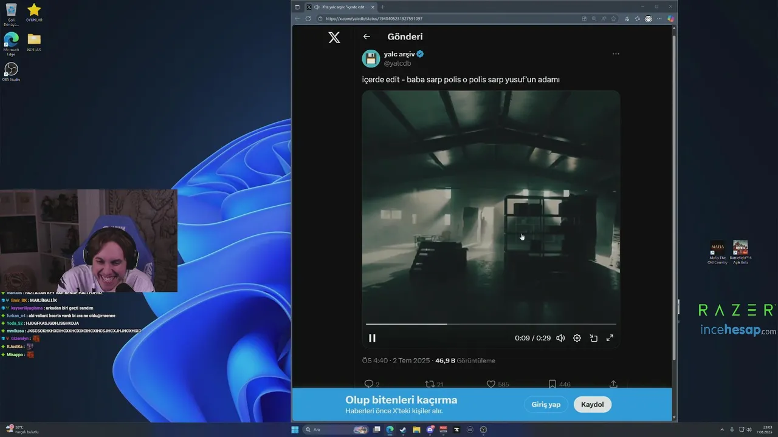Image resolution: width=778 pixels, height=437 pixels.
Task: Open the ÖS 4:40 · 2 Tem 2025 timestamp
Action: (395, 361)
